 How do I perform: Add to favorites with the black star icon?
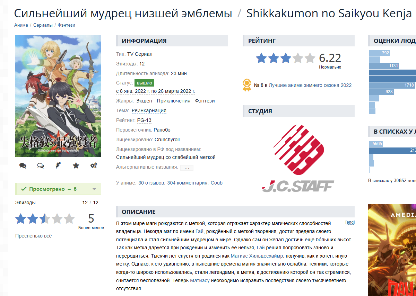76,166
